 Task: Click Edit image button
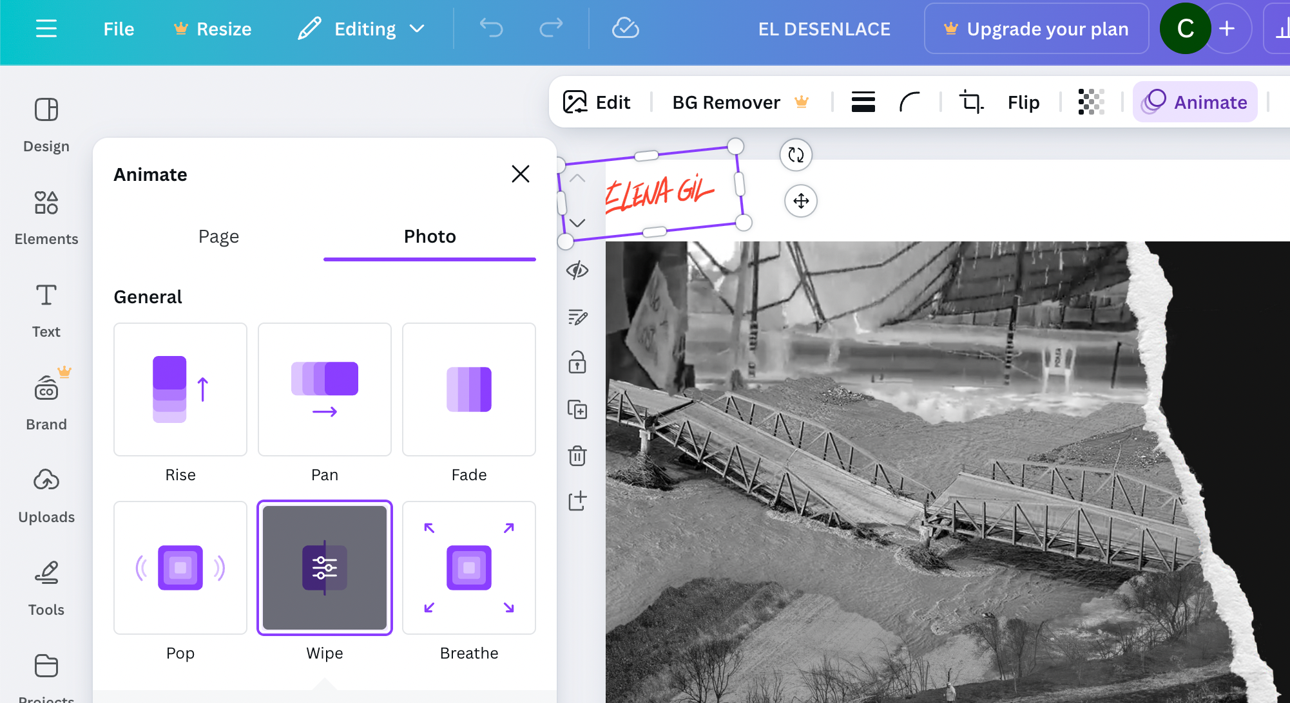tap(597, 102)
